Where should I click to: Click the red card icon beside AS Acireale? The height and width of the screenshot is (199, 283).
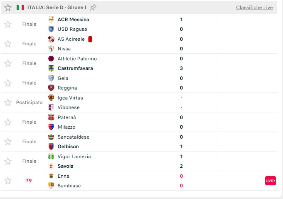pos(90,39)
